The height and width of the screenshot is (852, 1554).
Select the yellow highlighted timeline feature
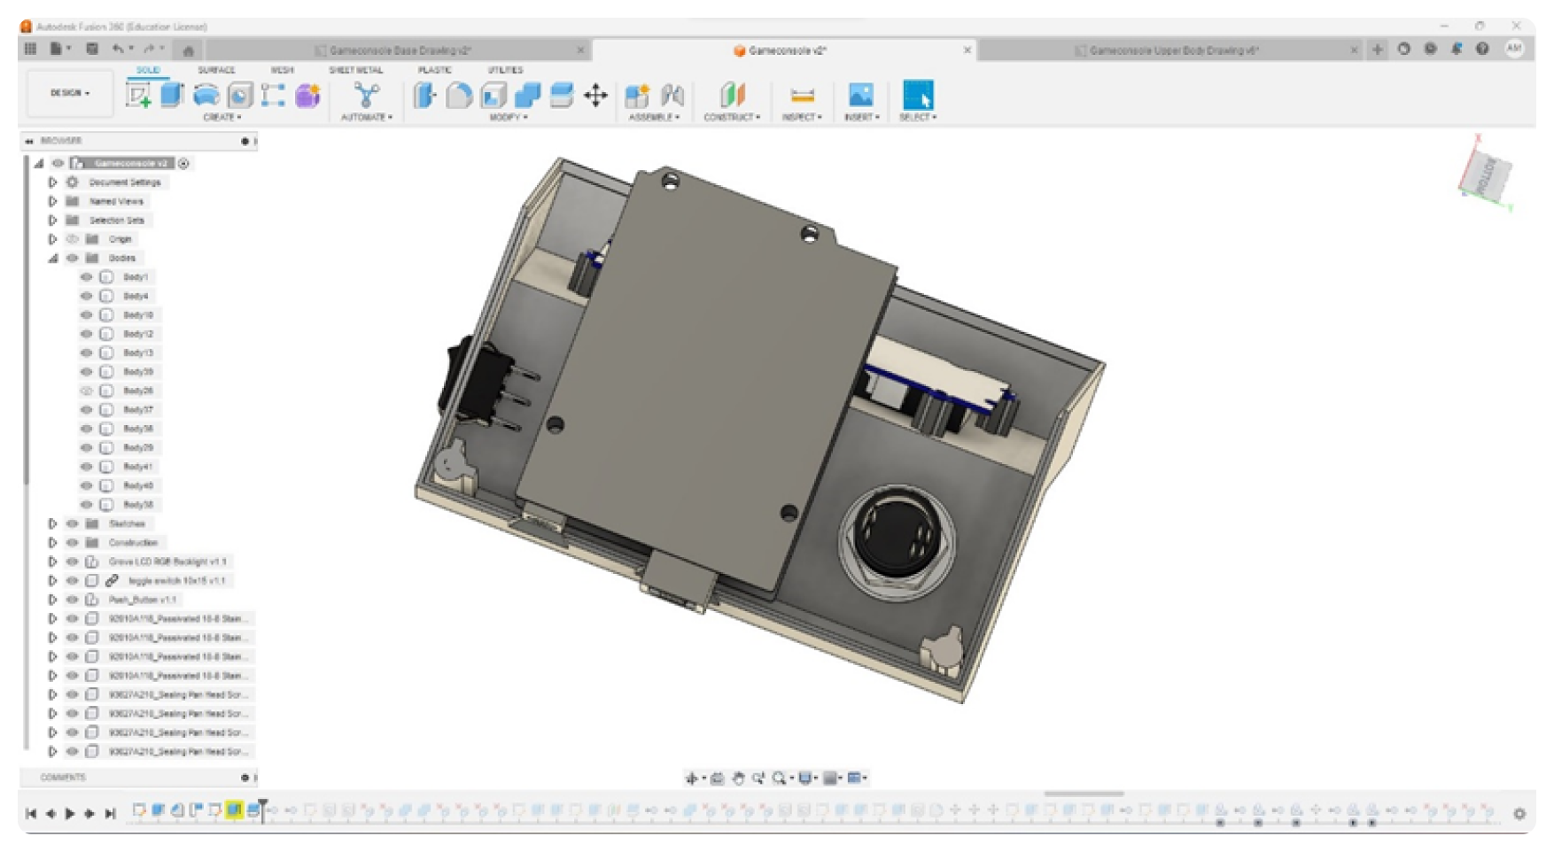point(234,810)
